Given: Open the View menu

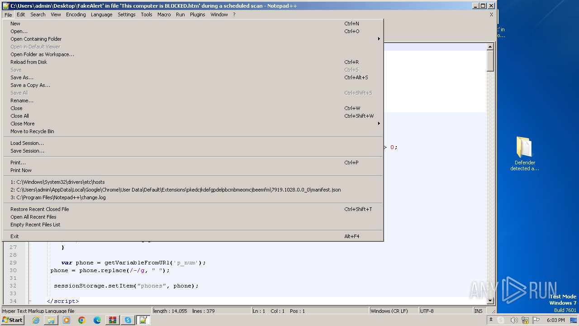Looking at the screenshot, I should click(56, 14).
